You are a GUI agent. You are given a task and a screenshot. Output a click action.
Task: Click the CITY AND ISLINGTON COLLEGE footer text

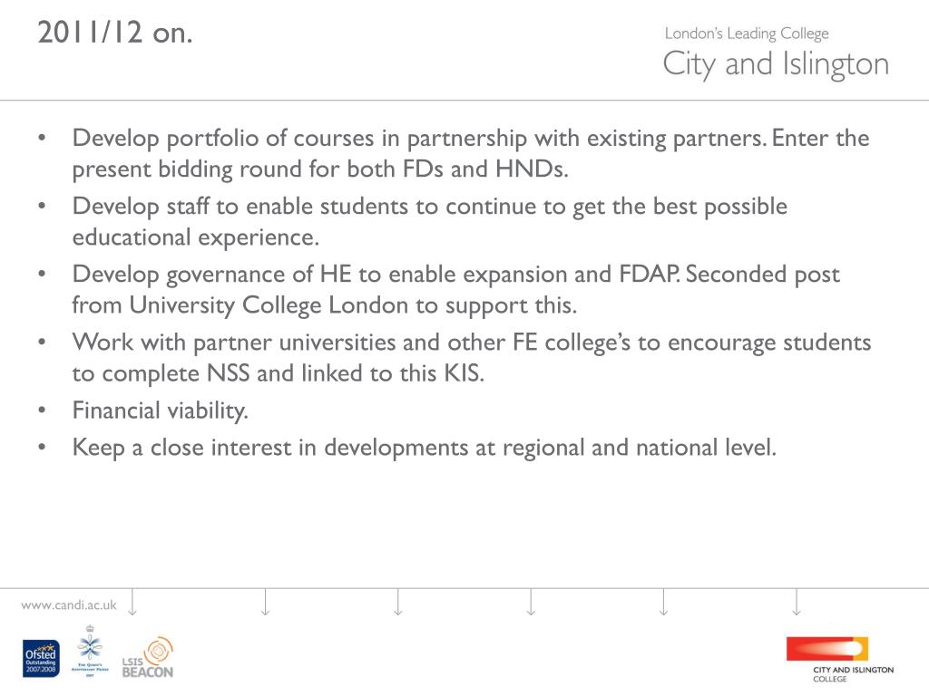click(853, 674)
